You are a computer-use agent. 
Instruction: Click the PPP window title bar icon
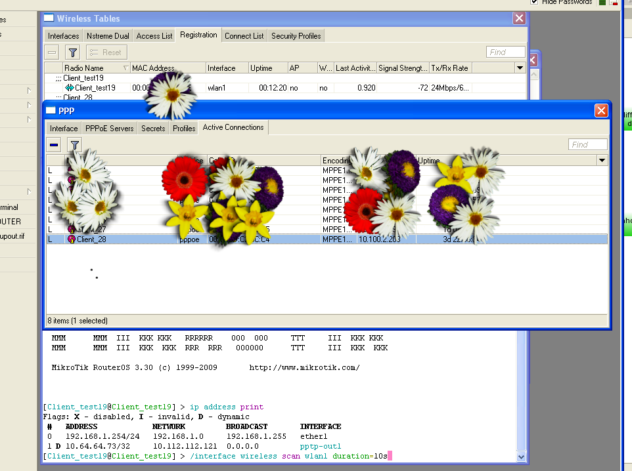coord(51,111)
